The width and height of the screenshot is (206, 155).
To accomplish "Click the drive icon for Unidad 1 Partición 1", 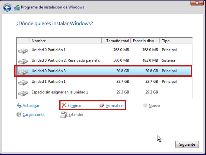I will pyautogui.click(x=23, y=82).
